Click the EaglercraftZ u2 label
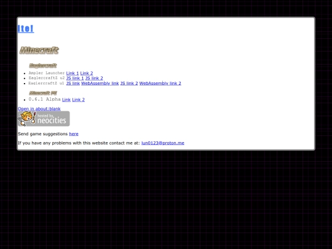Screen dimensions: 332x249 click(47, 78)
